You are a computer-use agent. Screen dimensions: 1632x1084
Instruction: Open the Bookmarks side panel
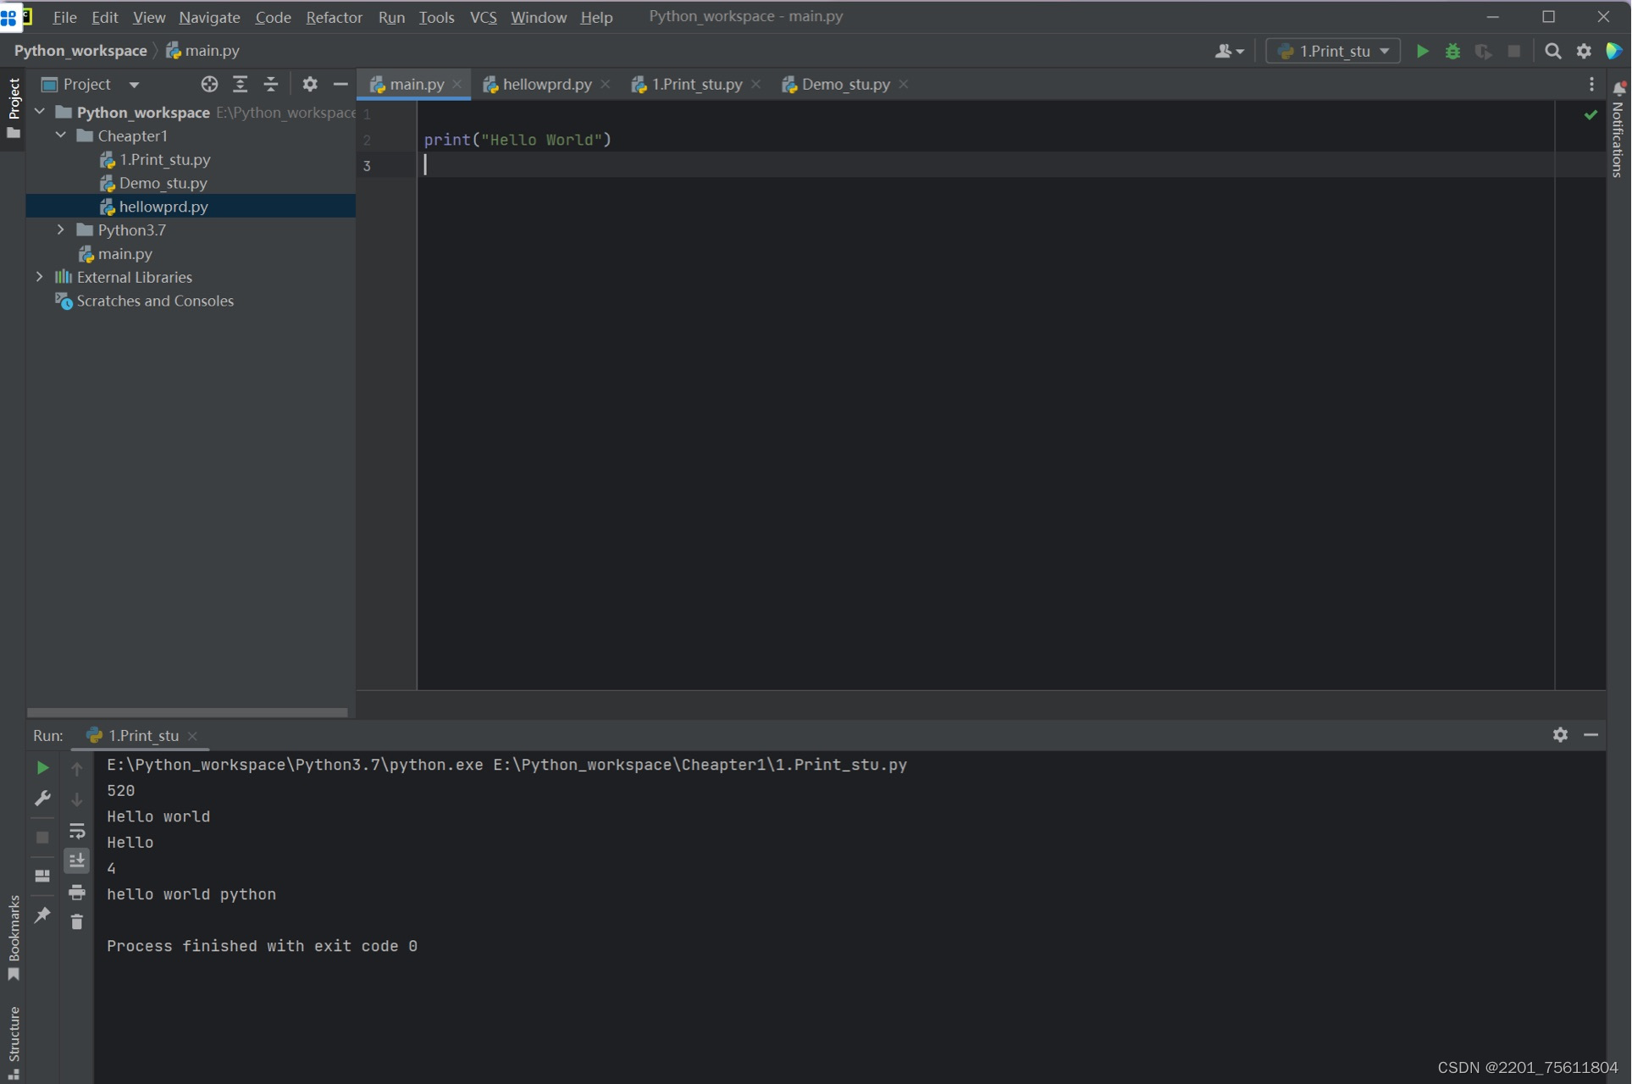13,938
